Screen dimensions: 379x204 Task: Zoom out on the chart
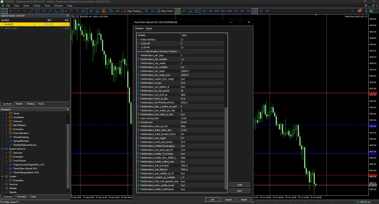(153, 11)
